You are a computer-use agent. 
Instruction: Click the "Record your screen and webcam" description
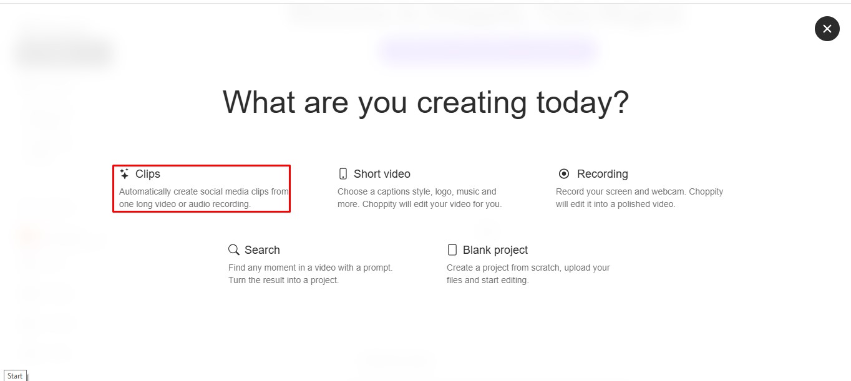pos(639,198)
